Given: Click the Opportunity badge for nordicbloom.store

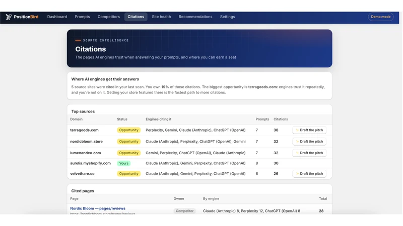Looking at the screenshot, I should point(129,142).
